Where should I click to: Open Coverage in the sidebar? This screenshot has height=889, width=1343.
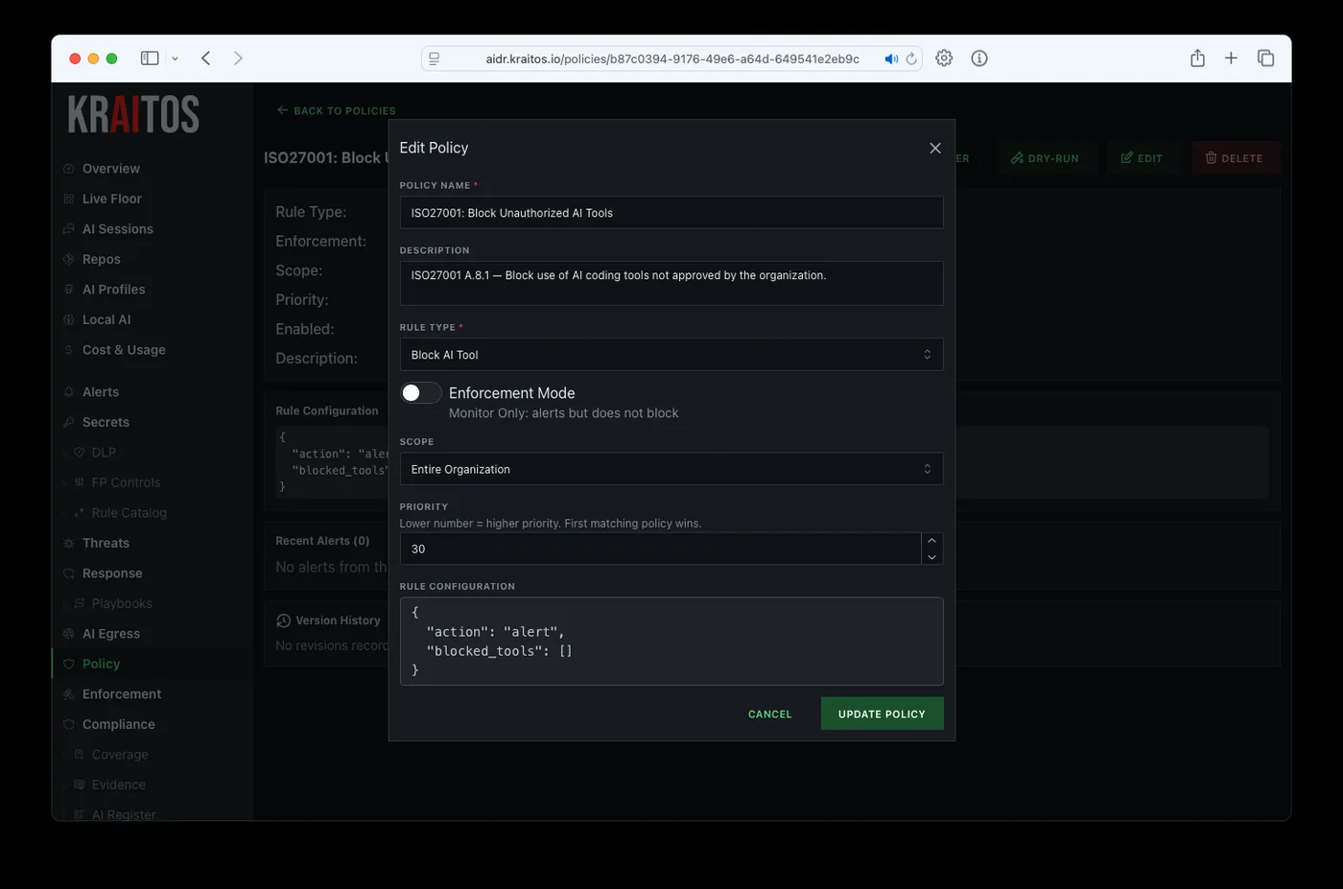tap(120, 755)
